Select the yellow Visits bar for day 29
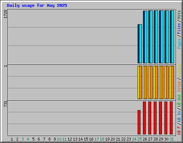This screenshot has height=143, width=183. 160,82
